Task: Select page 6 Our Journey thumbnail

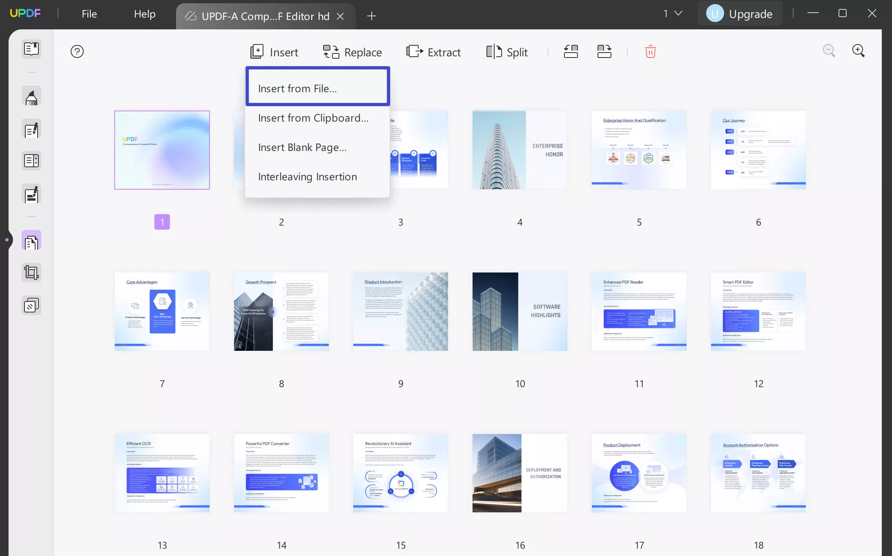Action: point(758,150)
